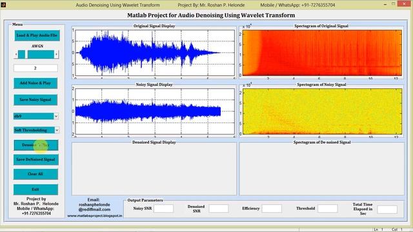
Task: Decrease AWGN slider with left arrow
Action: [16, 54]
